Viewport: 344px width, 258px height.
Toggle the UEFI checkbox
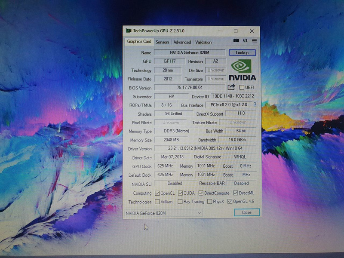click(242, 87)
